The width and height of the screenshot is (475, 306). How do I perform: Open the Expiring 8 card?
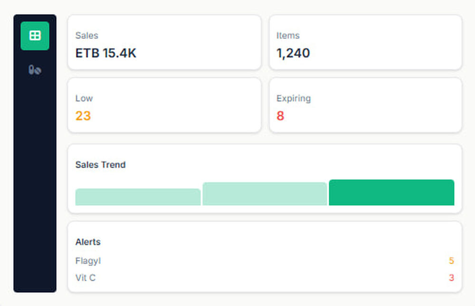click(x=365, y=105)
